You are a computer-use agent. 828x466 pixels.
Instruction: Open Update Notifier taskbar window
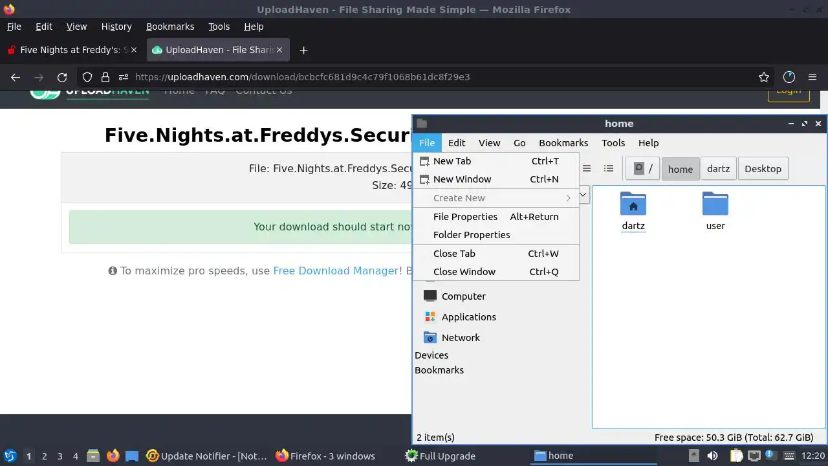tap(207, 456)
